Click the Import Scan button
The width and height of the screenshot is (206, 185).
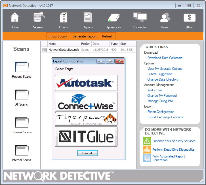[58, 36]
